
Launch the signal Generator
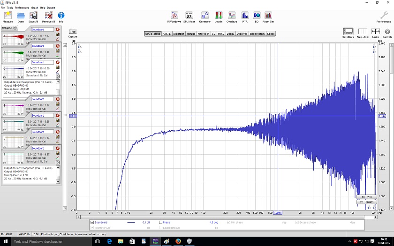(x=205, y=16)
